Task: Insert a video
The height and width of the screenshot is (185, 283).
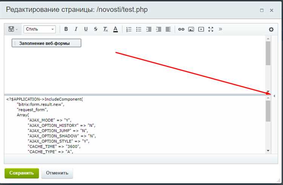Action: coord(201,29)
